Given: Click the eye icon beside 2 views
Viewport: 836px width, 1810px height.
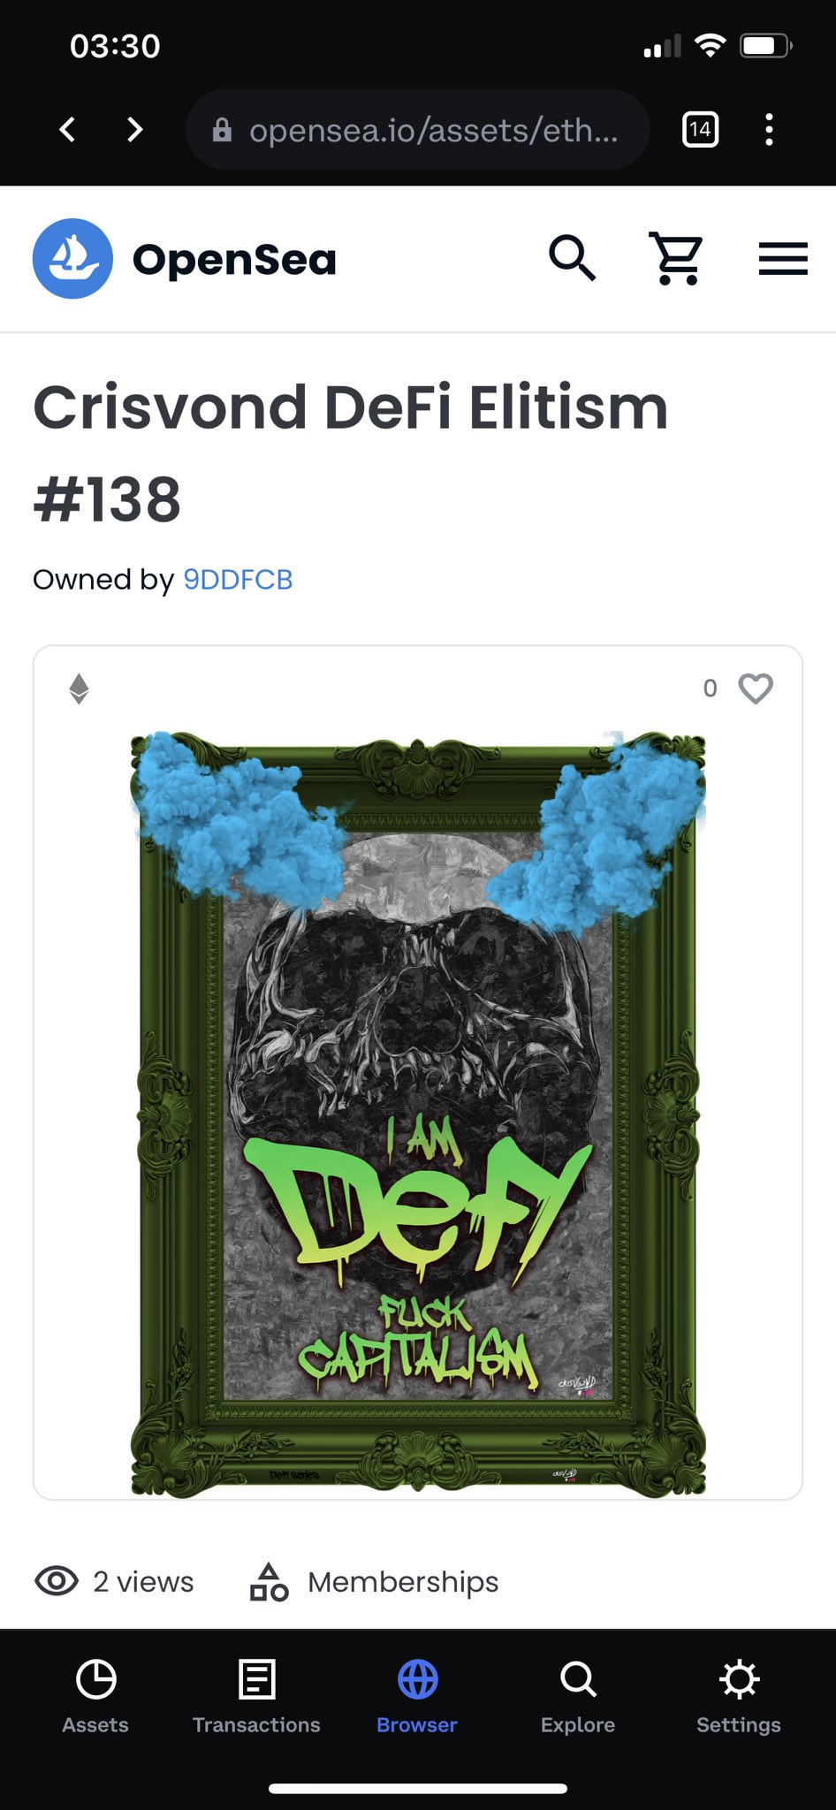Looking at the screenshot, I should pos(57,1581).
